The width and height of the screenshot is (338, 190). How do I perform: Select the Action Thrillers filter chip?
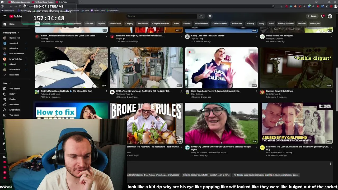pyautogui.click(x=201, y=23)
